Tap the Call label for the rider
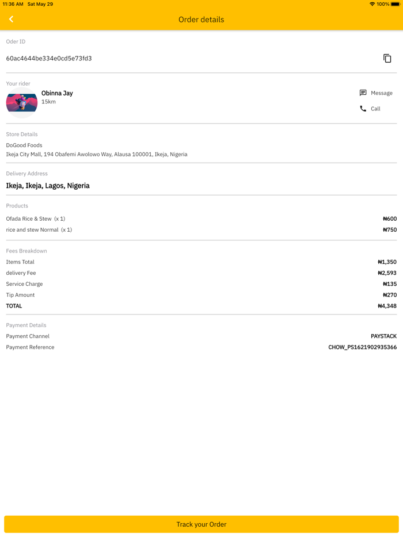Viewport: 403px width, 537px height. [375, 109]
